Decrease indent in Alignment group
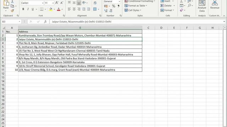227x127 pixels. [x=84, y=9]
